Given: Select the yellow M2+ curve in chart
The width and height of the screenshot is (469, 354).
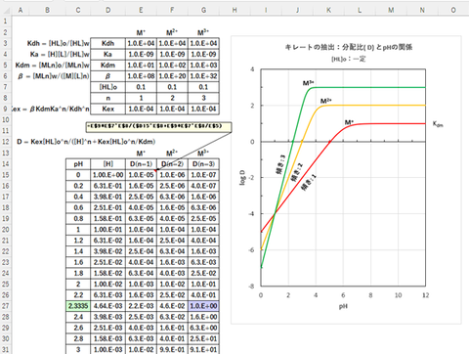Looking at the screenshot, I should [374, 106].
